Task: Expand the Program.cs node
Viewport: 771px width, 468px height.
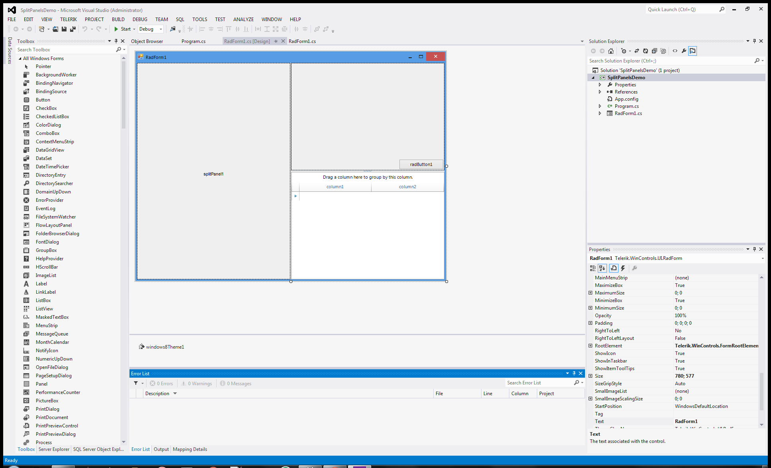Action: (x=600, y=106)
